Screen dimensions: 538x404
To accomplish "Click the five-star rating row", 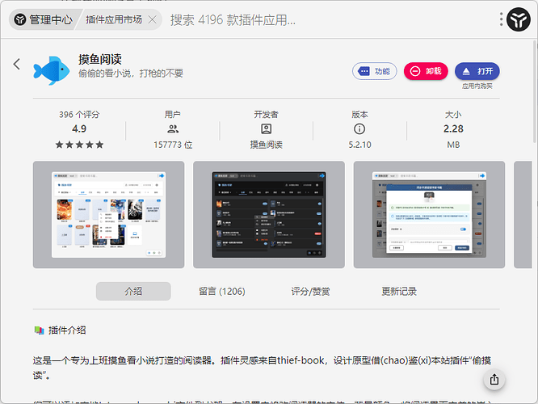I will [79, 145].
